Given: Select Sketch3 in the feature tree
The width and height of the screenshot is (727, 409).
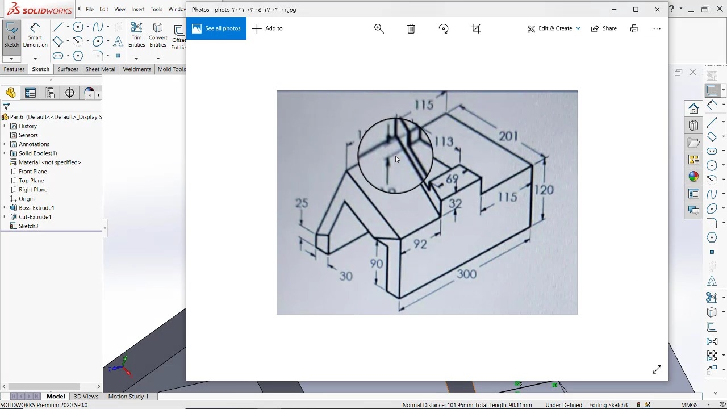Looking at the screenshot, I should point(28,226).
